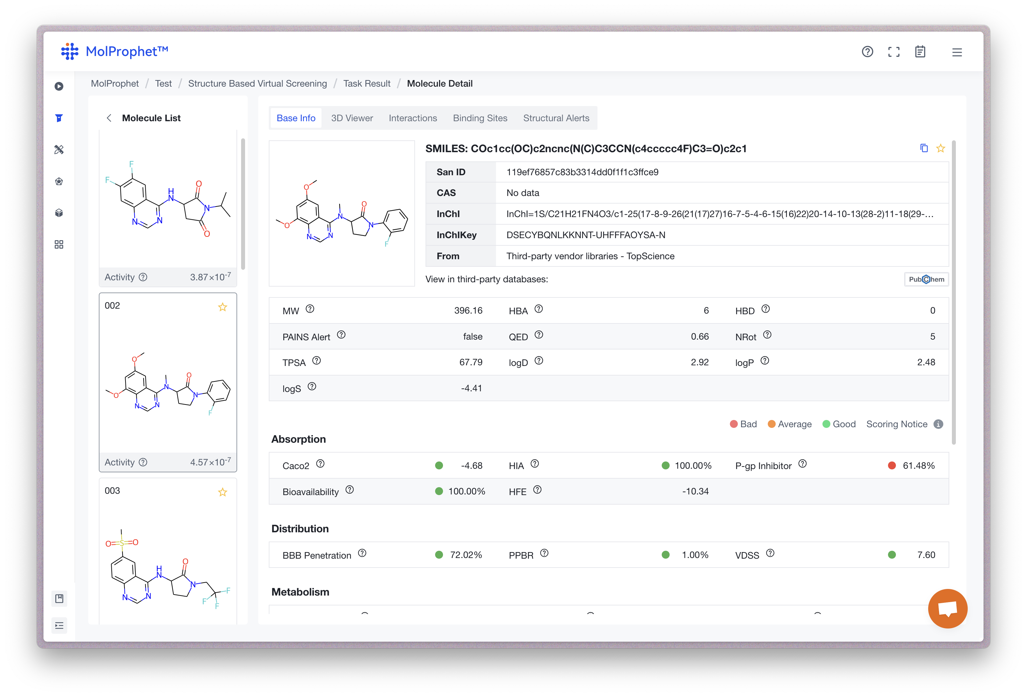Show info for NRot
The width and height of the screenshot is (1027, 697).
pos(767,335)
